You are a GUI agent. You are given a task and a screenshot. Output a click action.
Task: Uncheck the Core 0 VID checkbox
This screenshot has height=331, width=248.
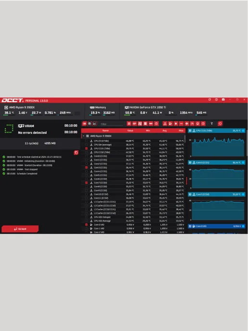(86, 225)
